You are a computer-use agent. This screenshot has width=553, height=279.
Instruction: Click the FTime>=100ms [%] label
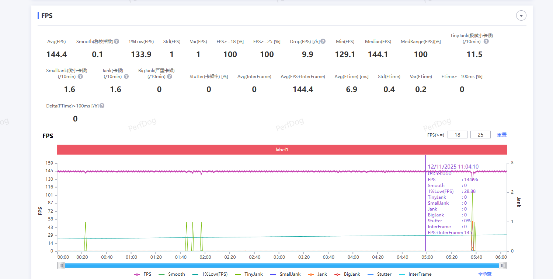pyautogui.click(x=462, y=77)
